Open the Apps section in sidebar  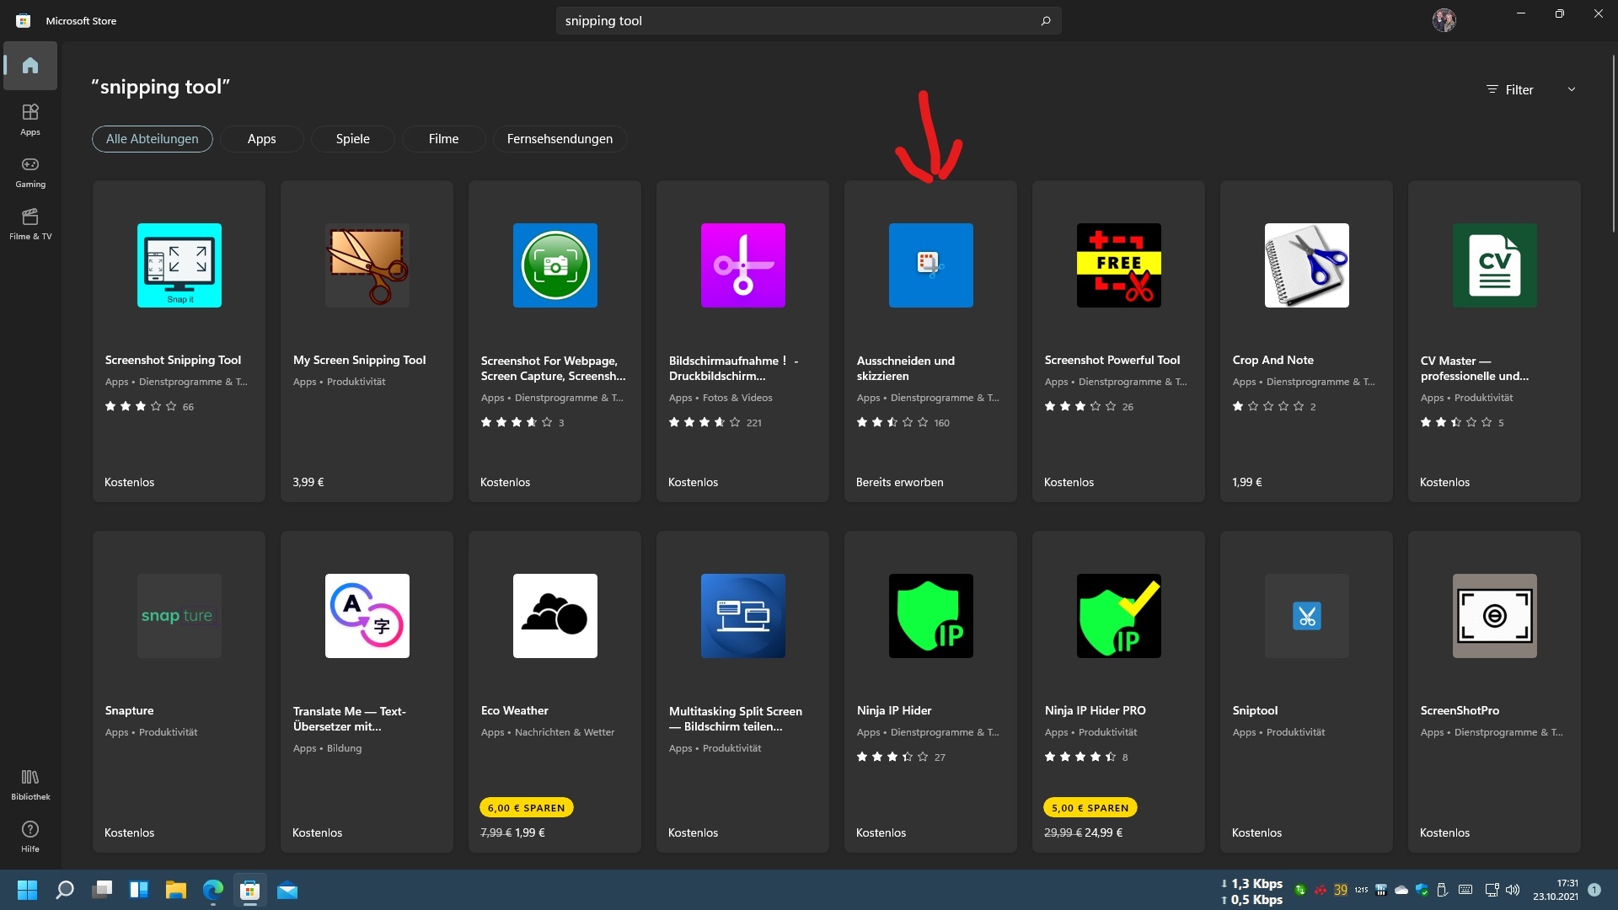[x=30, y=119]
